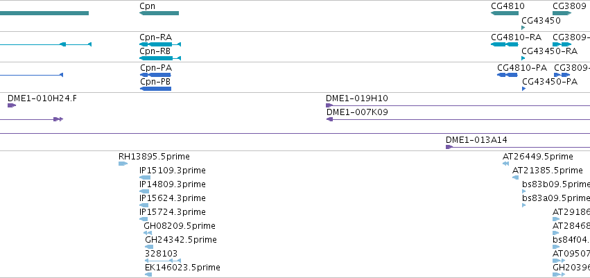The height and width of the screenshot is (278, 590).
Task: Select the Cpn-RA transcript feature
Action: pos(160,44)
